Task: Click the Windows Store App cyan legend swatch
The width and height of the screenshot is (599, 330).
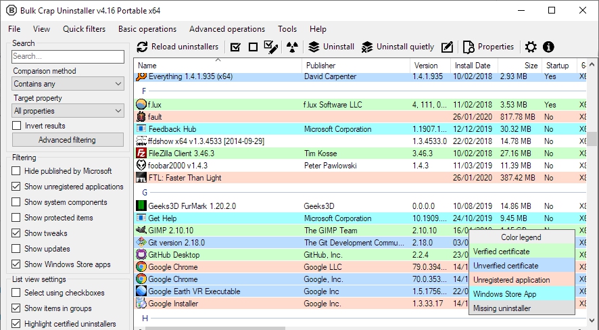Action: [x=522, y=294]
